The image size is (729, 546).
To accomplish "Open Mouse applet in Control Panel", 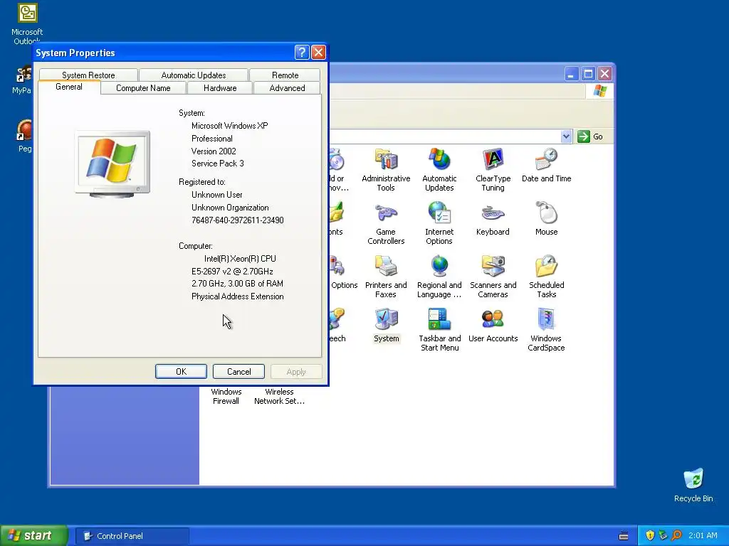I will [x=546, y=219].
